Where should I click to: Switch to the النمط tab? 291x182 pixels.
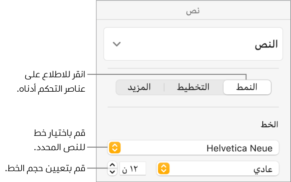pyautogui.click(x=247, y=87)
